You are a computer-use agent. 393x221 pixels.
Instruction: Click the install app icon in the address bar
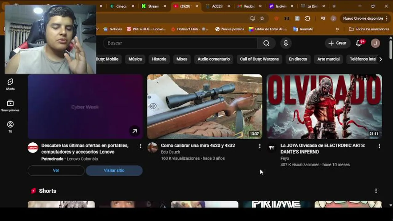pos(253,18)
